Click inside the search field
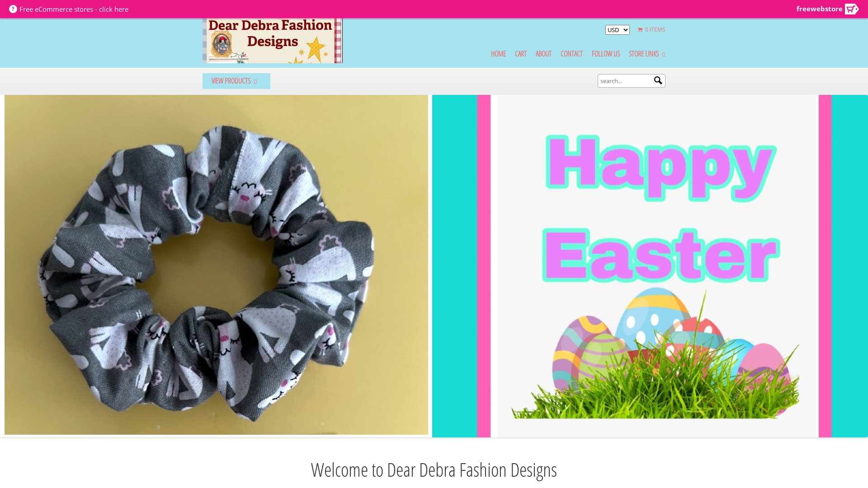 pyautogui.click(x=626, y=80)
